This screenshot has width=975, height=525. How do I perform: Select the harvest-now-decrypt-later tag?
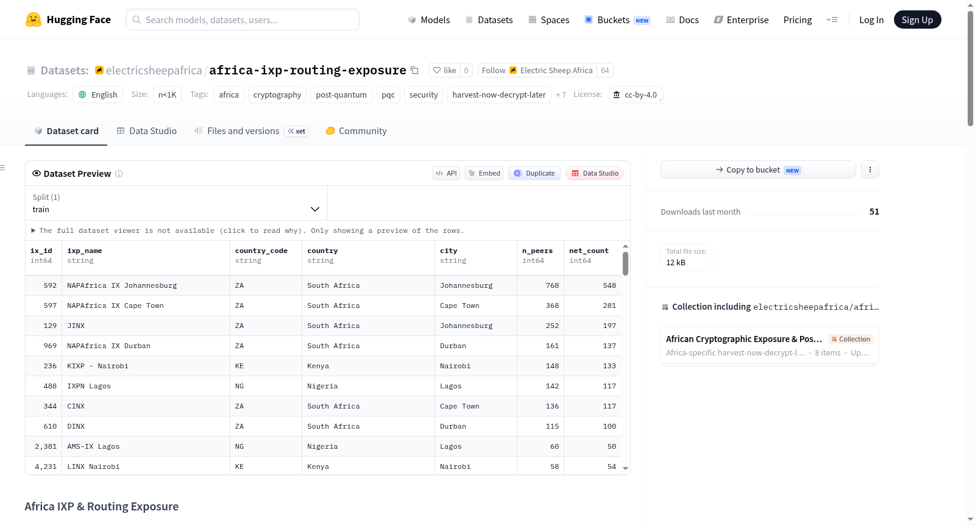[499, 95]
